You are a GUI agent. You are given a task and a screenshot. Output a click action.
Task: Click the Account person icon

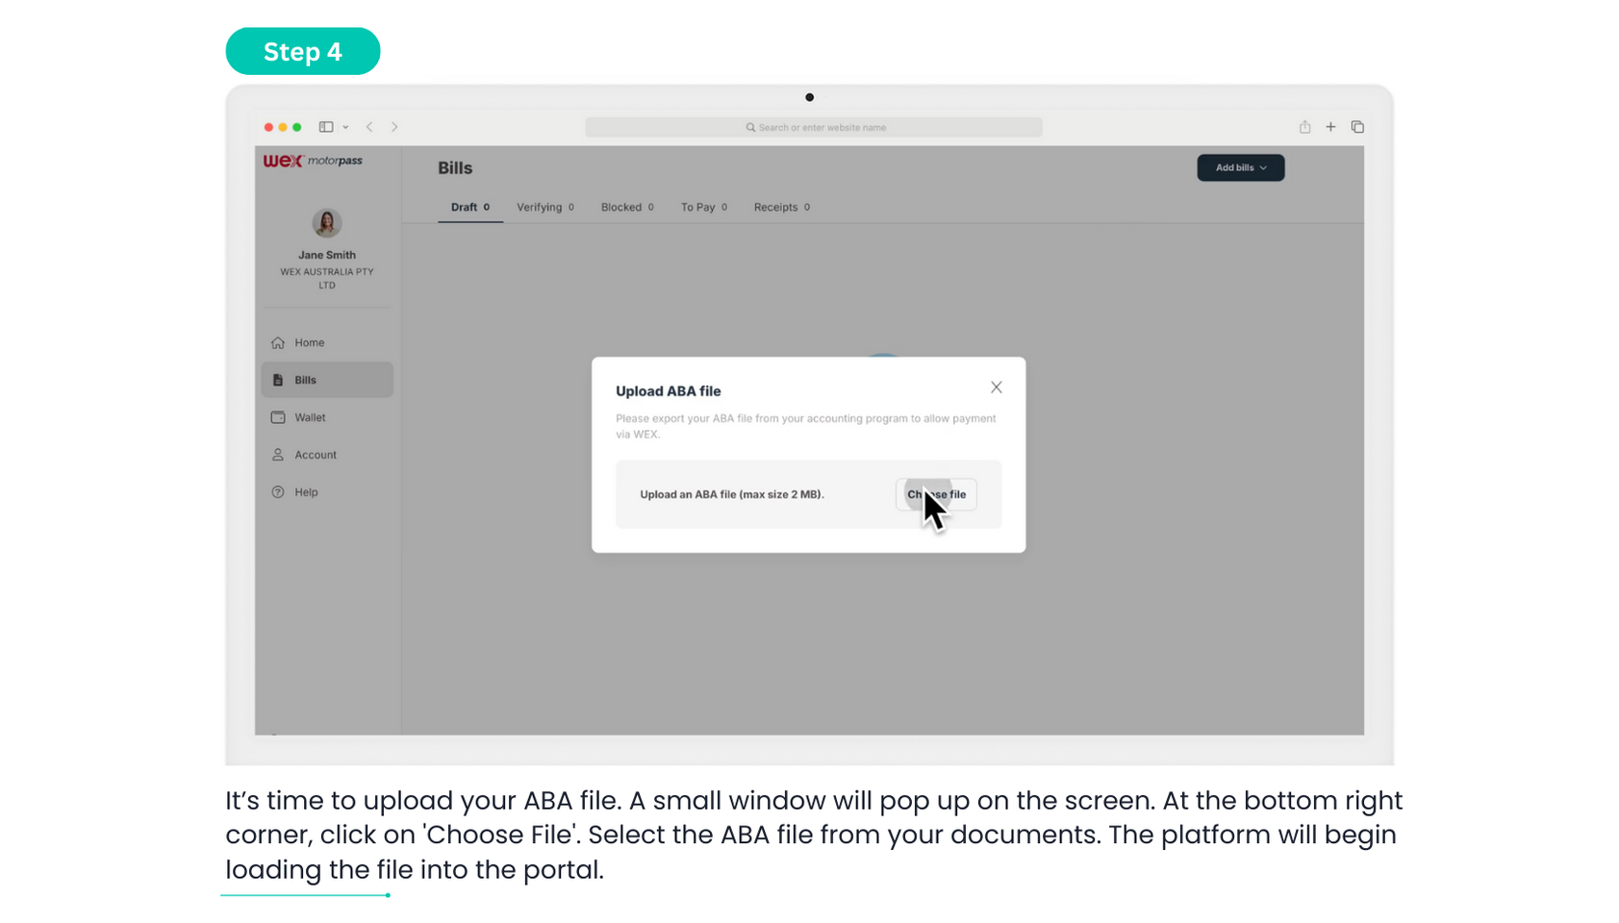pos(278,455)
